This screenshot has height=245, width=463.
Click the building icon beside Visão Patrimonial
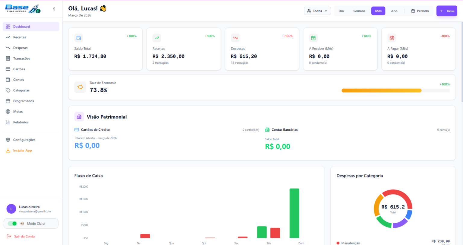pos(79,117)
